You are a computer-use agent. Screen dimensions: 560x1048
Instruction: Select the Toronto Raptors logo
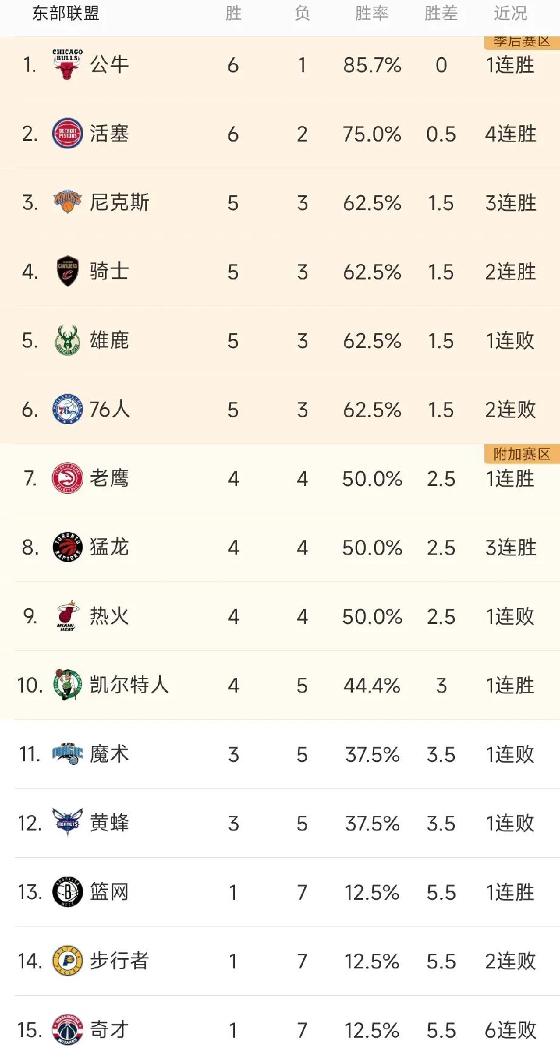67,547
